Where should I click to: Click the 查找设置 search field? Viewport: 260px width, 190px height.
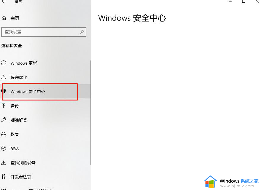pos(44,32)
